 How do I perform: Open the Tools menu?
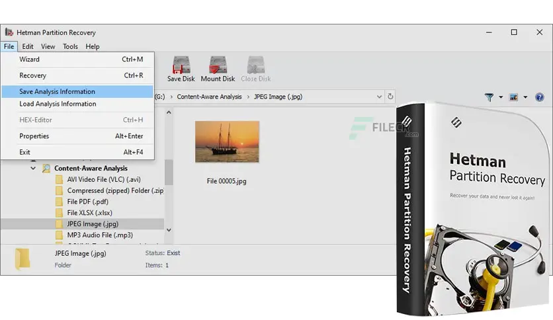[70, 46]
